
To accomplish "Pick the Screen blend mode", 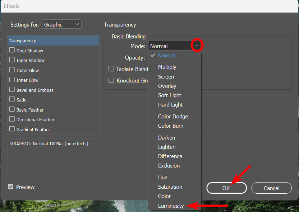I will 166,76.
